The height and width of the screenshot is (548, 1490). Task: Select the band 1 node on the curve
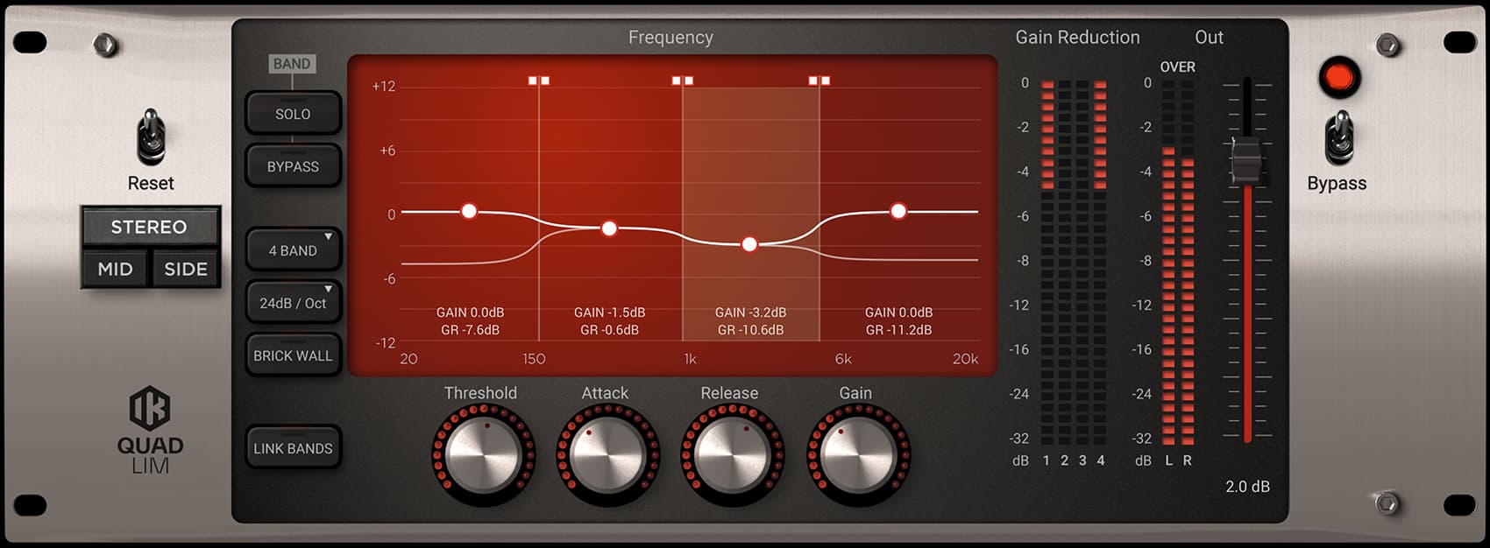pyautogui.click(x=469, y=211)
